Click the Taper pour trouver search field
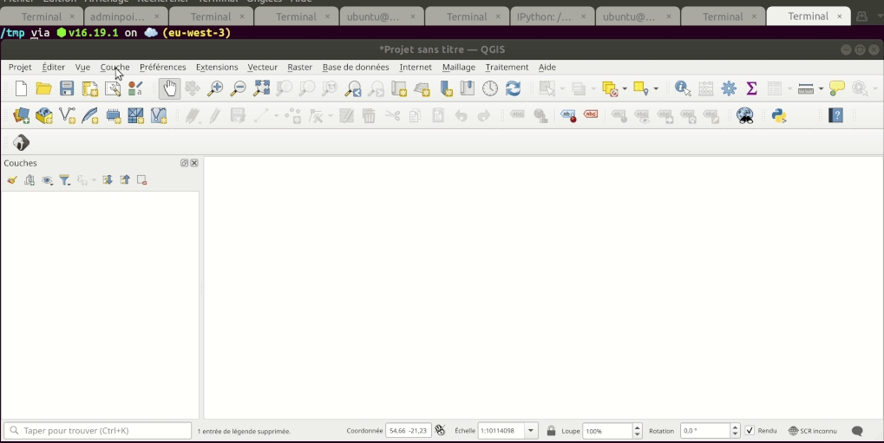Image resolution: width=884 pixels, height=443 pixels. [97, 431]
